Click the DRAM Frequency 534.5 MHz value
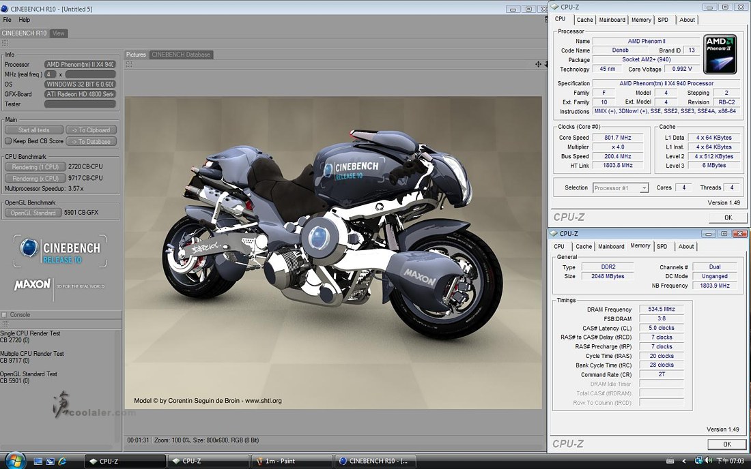751x469 pixels. 662,309
